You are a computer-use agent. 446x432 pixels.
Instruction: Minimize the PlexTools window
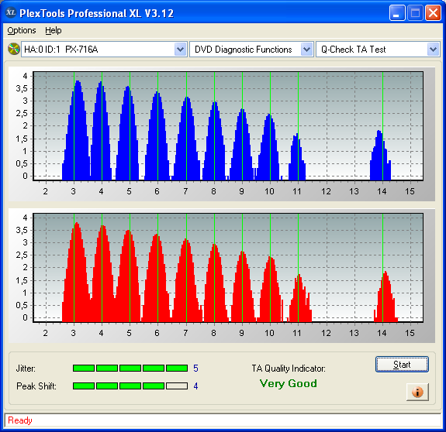[x=397, y=13]
